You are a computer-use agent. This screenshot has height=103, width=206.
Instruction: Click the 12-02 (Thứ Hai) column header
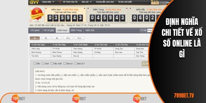point(103,45)
